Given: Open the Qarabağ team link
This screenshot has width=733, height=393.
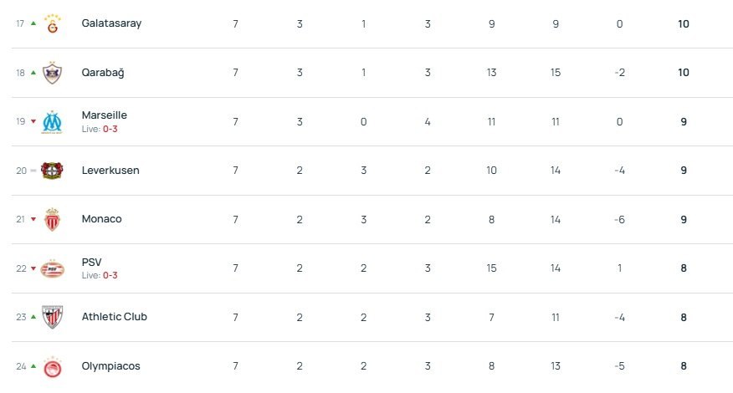Looking at the screenshot, I should [103, 73].
